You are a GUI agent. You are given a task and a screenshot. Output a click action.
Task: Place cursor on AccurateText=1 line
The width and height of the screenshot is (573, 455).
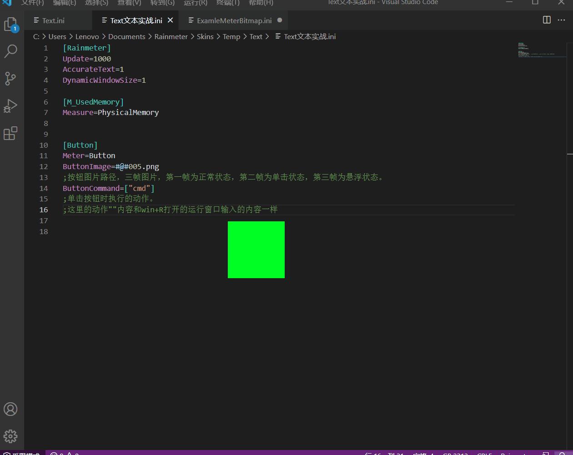[x=93, y=69]
